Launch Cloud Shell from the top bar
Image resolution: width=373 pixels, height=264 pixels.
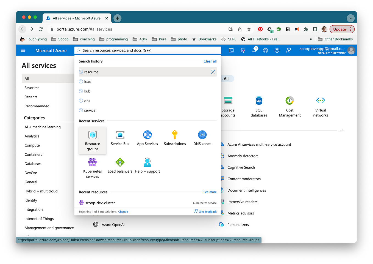click(x=231, y=50)
